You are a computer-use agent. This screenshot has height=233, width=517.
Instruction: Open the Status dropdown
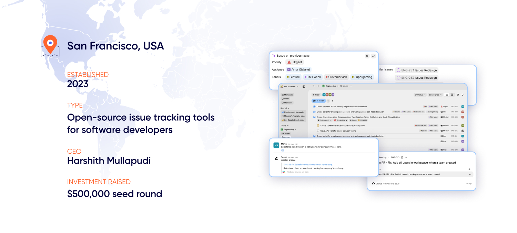click(x=420, y=95)
